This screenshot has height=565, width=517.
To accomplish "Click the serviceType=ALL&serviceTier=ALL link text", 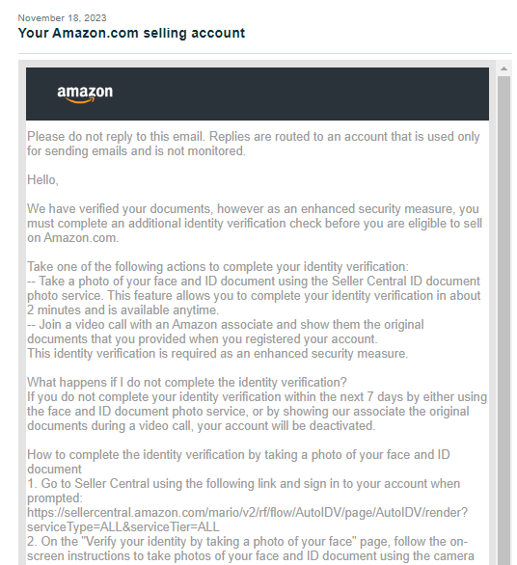I will [x=122, y=526].
